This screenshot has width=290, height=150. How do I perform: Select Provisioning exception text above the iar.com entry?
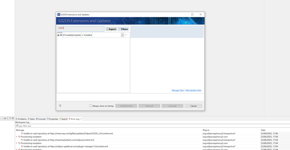31,143
